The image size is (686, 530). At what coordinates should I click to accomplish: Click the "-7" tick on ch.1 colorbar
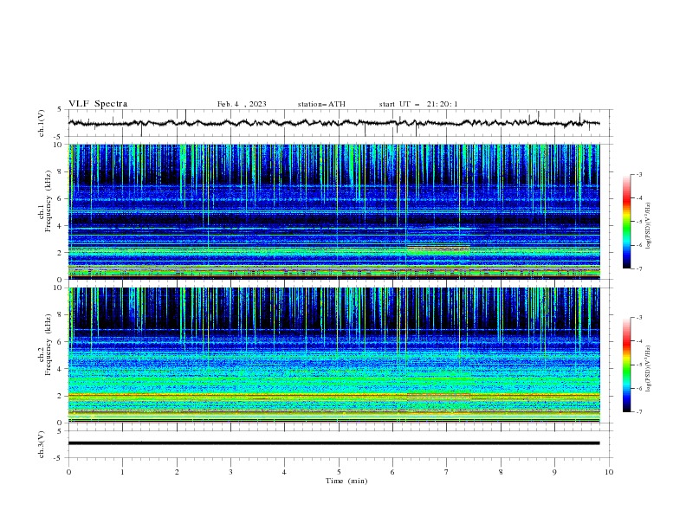pos(639,268)
